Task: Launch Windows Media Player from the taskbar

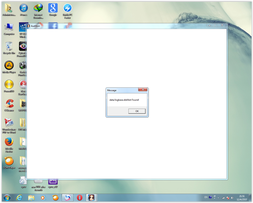Action: (43, 198)
